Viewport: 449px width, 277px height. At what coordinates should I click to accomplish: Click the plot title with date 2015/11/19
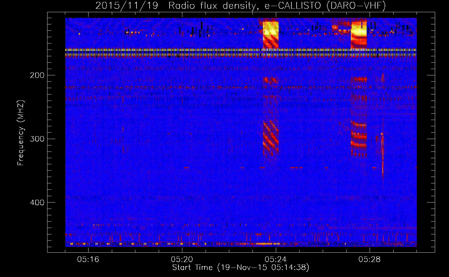[x=240, y=6]
